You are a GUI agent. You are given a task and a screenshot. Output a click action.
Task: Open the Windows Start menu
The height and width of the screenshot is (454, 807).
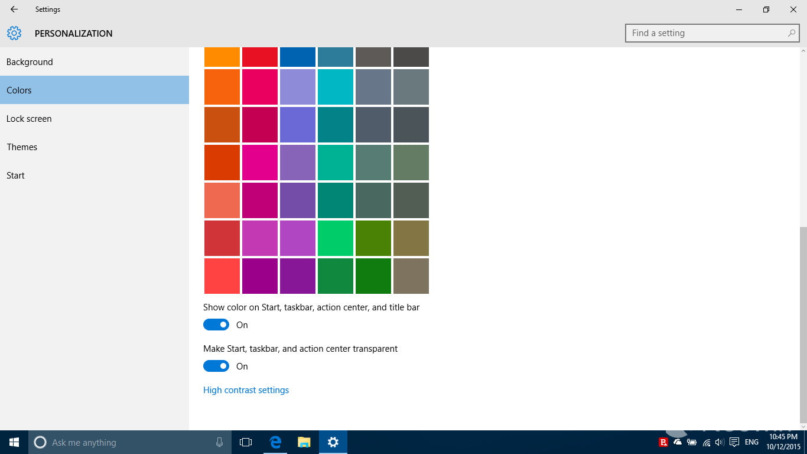pos(14,442)
